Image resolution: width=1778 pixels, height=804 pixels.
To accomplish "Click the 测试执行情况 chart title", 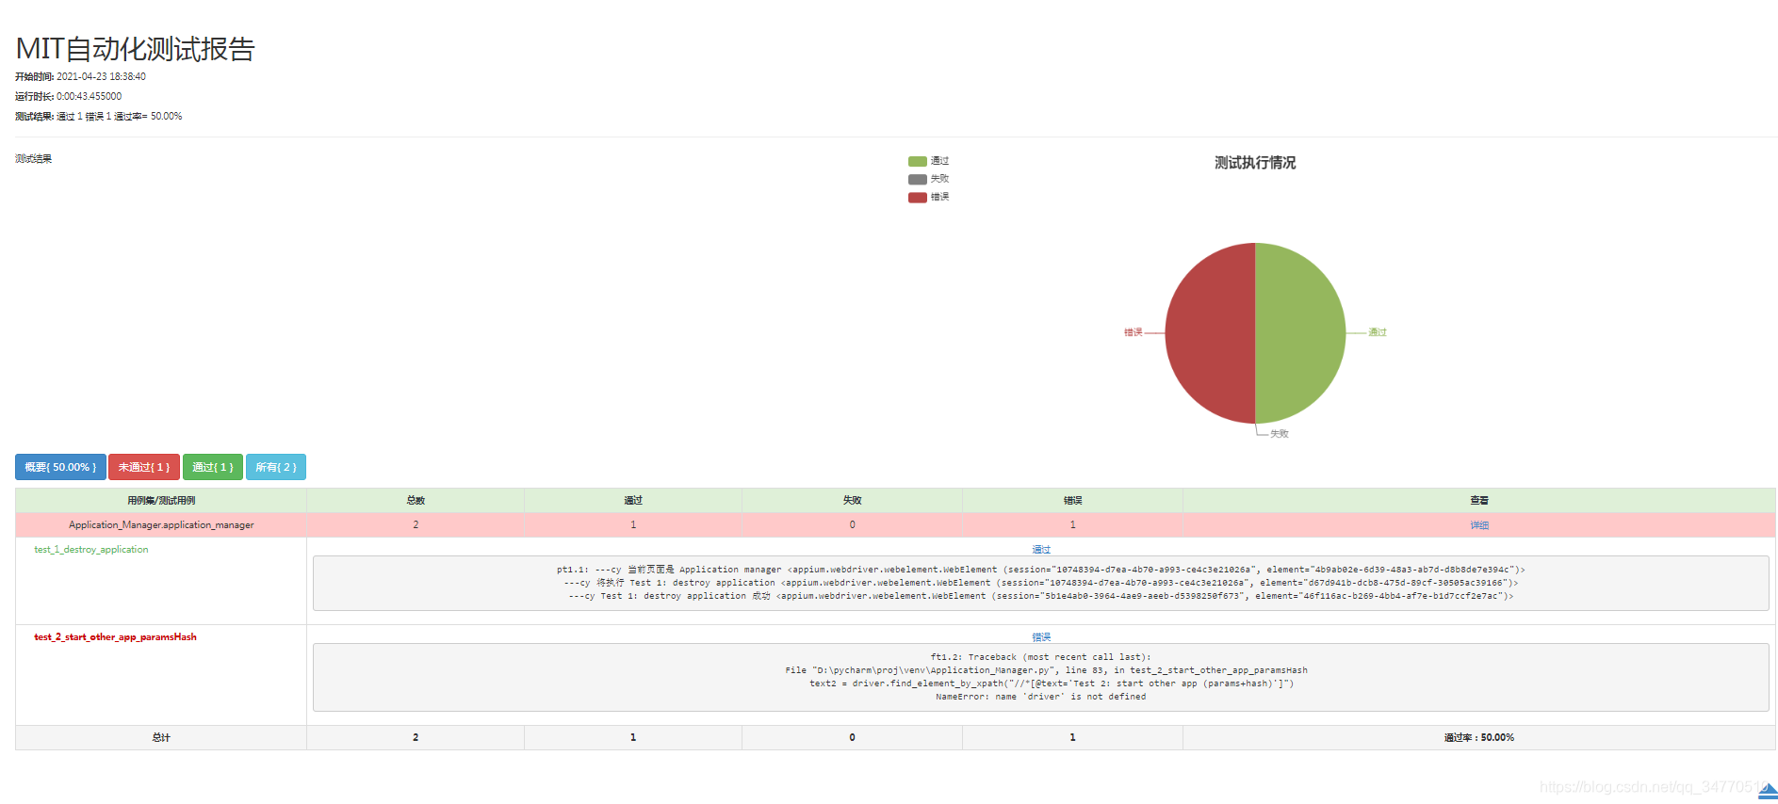I will click(x=1255, y=163).
